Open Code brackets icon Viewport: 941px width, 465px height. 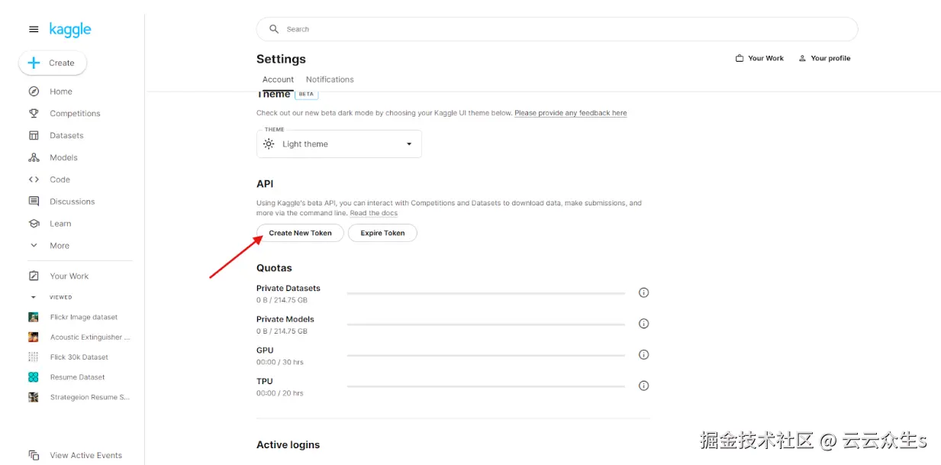[34, 180]
